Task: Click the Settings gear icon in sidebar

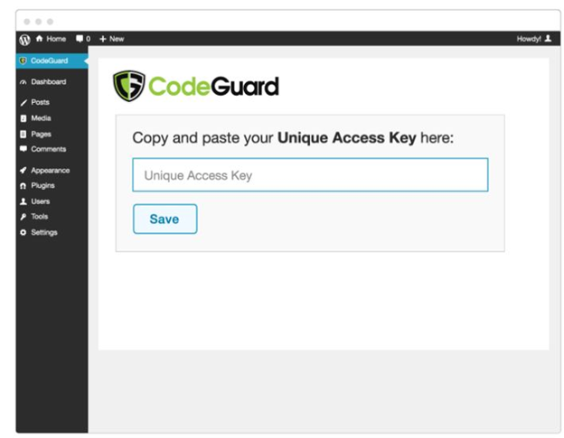Action: [23, 232]
